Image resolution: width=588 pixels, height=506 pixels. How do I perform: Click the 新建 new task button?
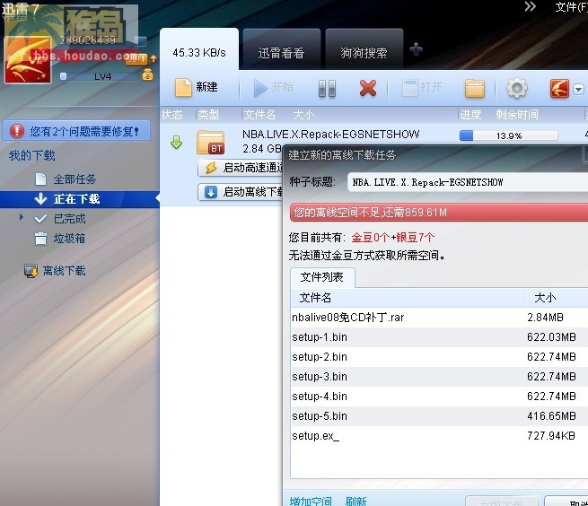(196, 88)
